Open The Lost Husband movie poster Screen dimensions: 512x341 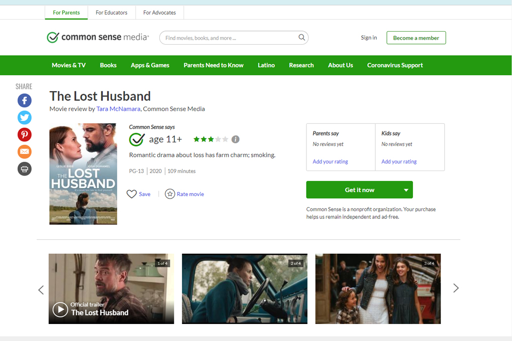pyautogui.click(x=83, y=174)
